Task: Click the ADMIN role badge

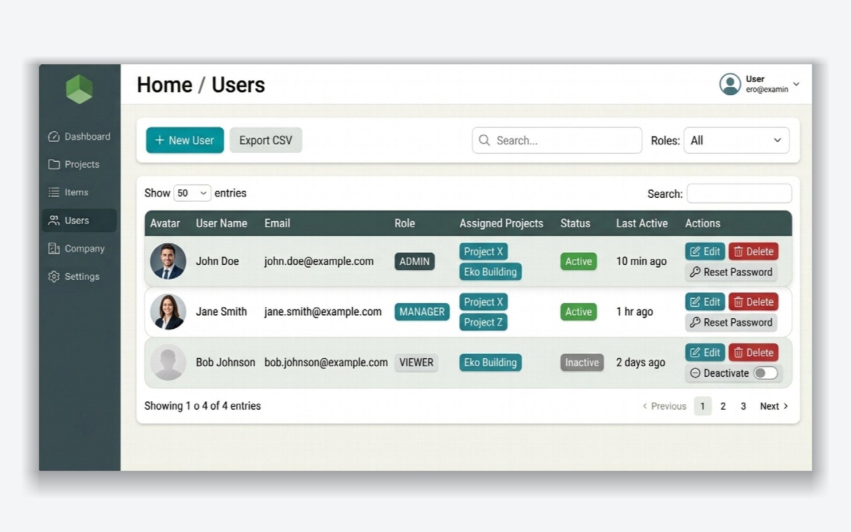Action: click(x=414, y=261)
